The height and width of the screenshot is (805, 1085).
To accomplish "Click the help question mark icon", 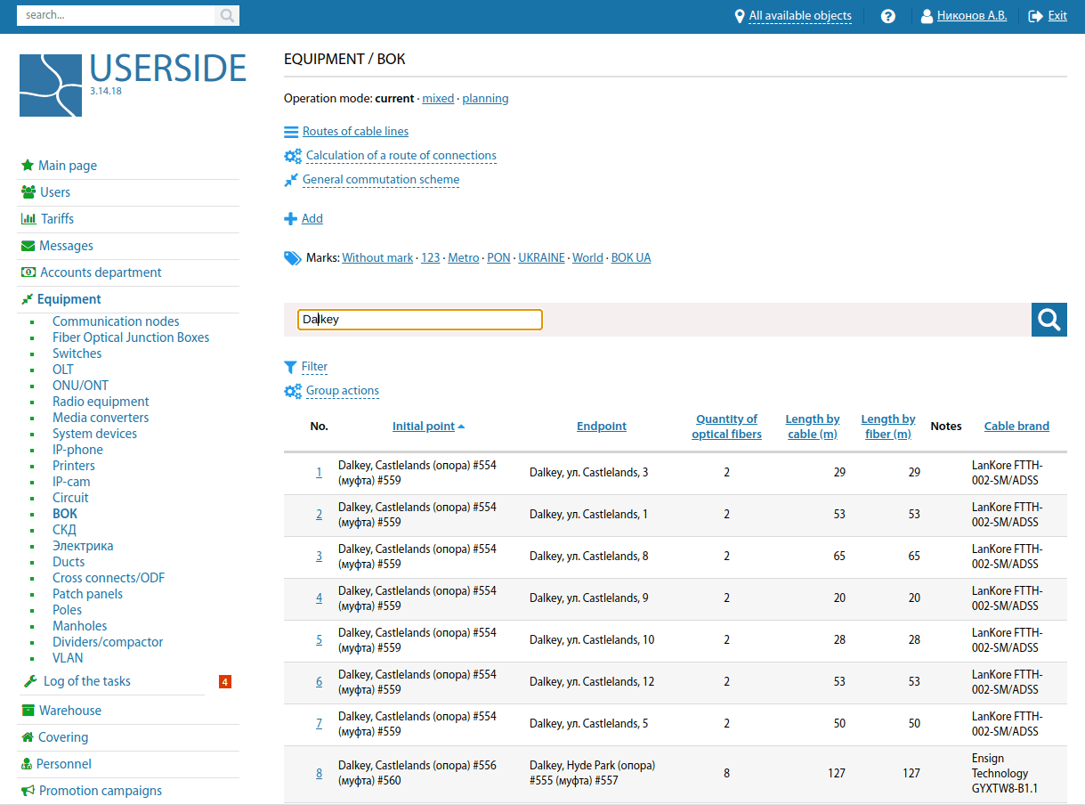I will tap(887, 16).
